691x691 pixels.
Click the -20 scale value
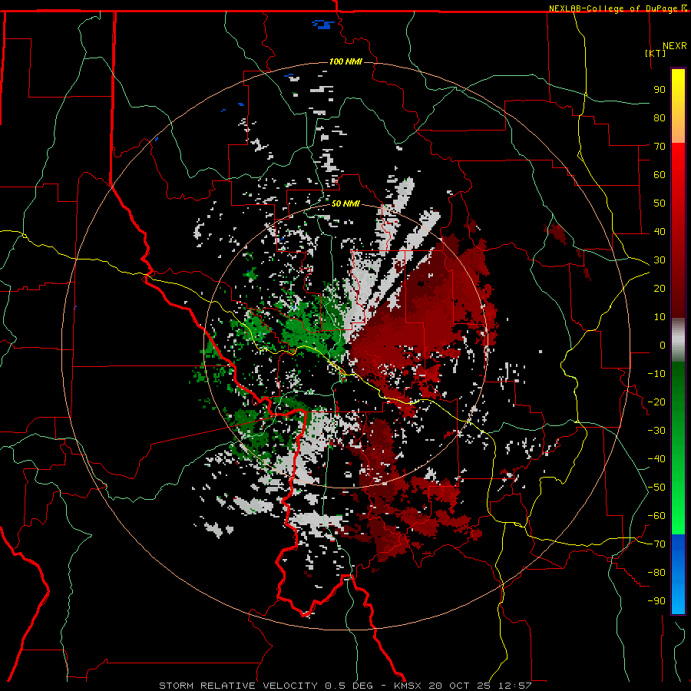[x=656, y=402]
